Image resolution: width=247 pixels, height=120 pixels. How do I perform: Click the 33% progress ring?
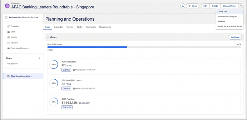(54, 83)
